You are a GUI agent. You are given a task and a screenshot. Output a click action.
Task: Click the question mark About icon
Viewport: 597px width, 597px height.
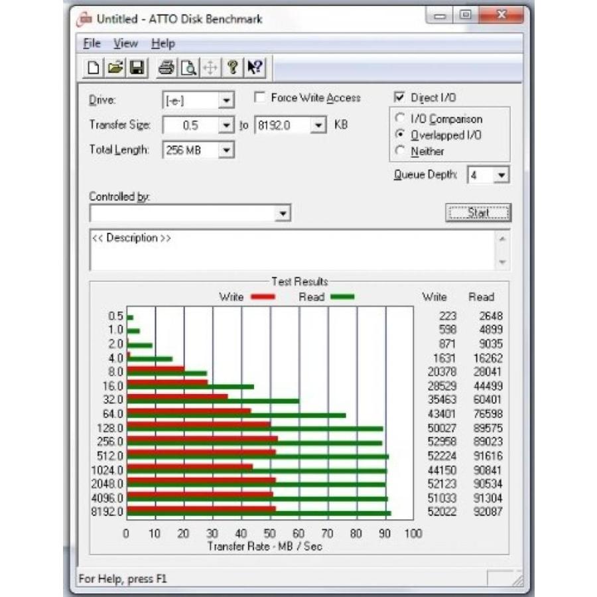coord(233,68)
